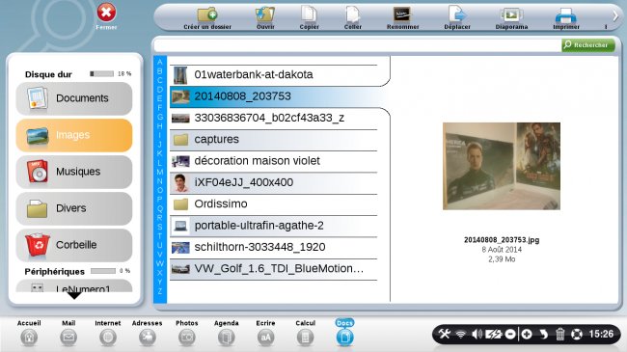This screenshot has height=352, width=627.
Task: Click the volume speaker icon in tray
Action: (x=477, y=334)
